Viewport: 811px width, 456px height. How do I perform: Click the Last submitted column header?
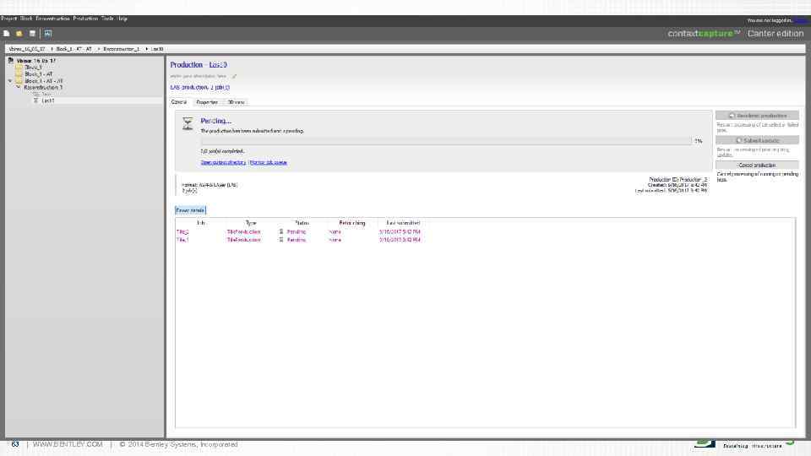[404, 223]
